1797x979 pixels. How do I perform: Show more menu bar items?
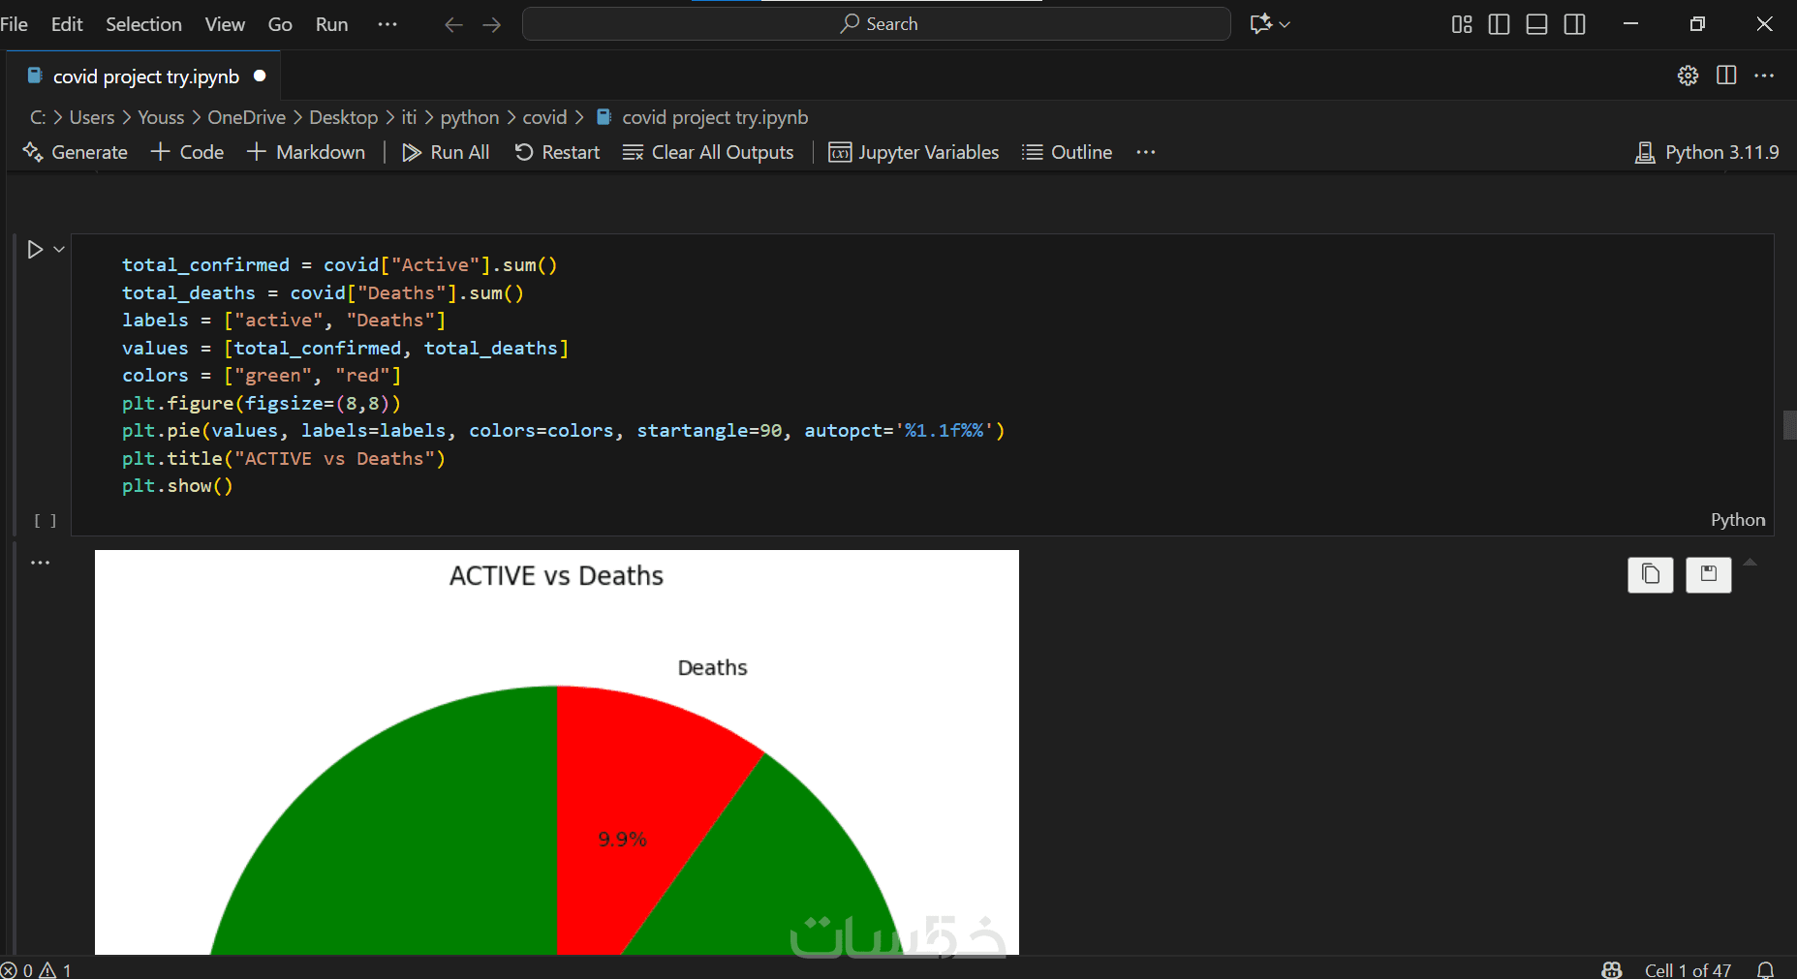[x=387, y=24]
